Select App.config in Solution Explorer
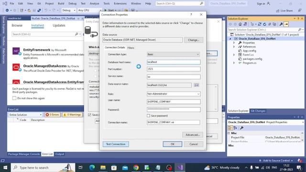Viewport: 306px width, 172px height. pyautogui.click(x=249, y=51)
